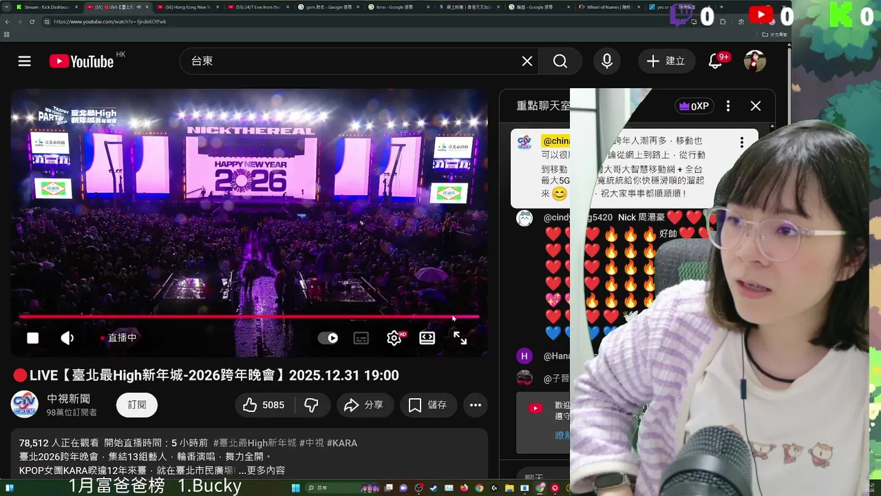
Task: Go to YouTube home via logo
Action: (82, 61)
